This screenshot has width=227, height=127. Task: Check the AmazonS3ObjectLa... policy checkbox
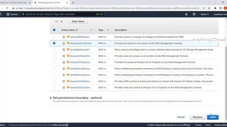[54, 81]
